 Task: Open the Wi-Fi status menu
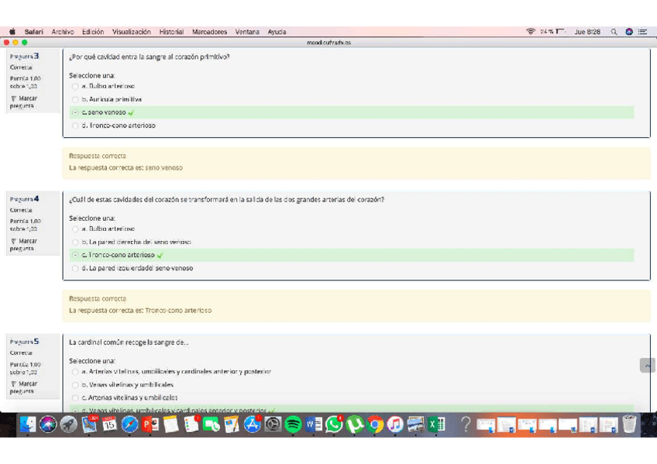point(531,32)
